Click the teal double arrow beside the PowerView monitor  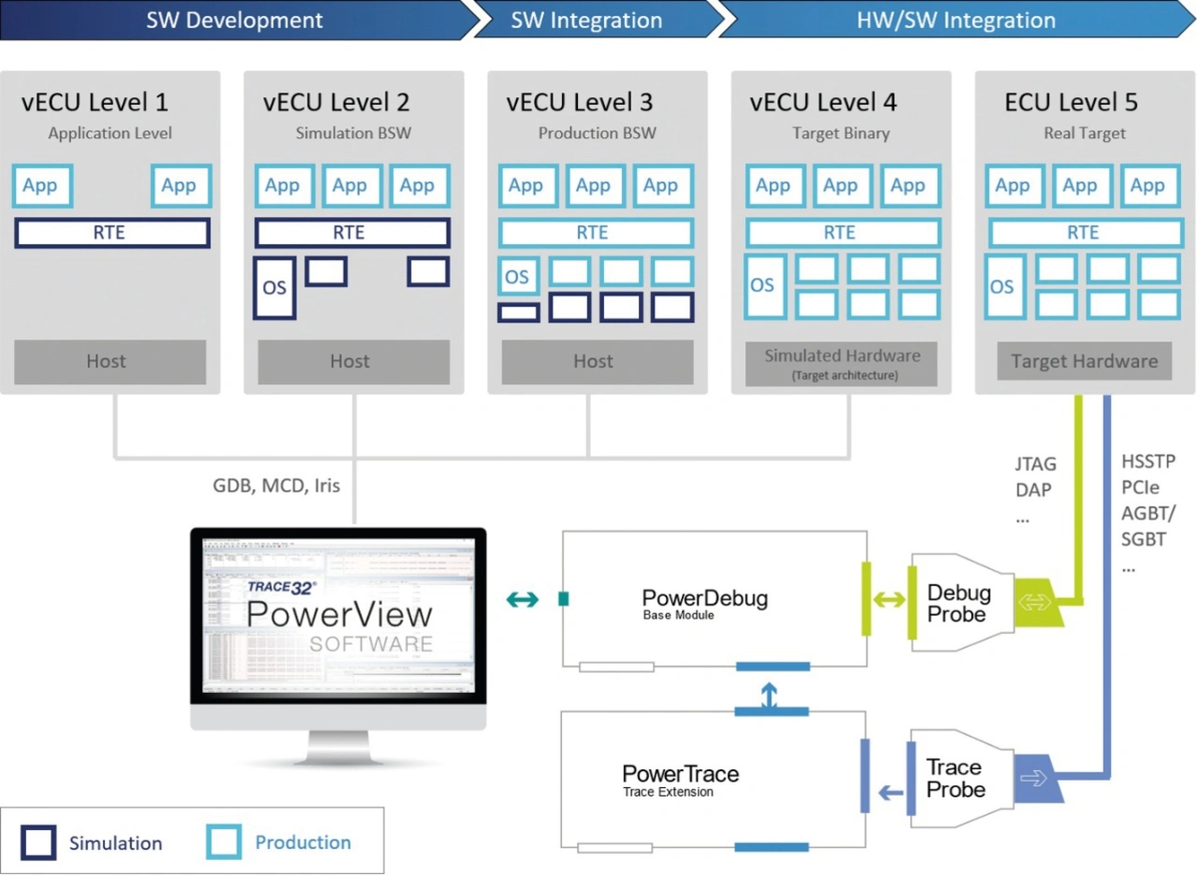[521, 600]
